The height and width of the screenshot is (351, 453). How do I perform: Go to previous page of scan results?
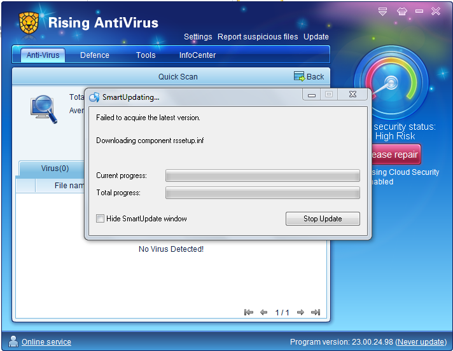point(263,312)
